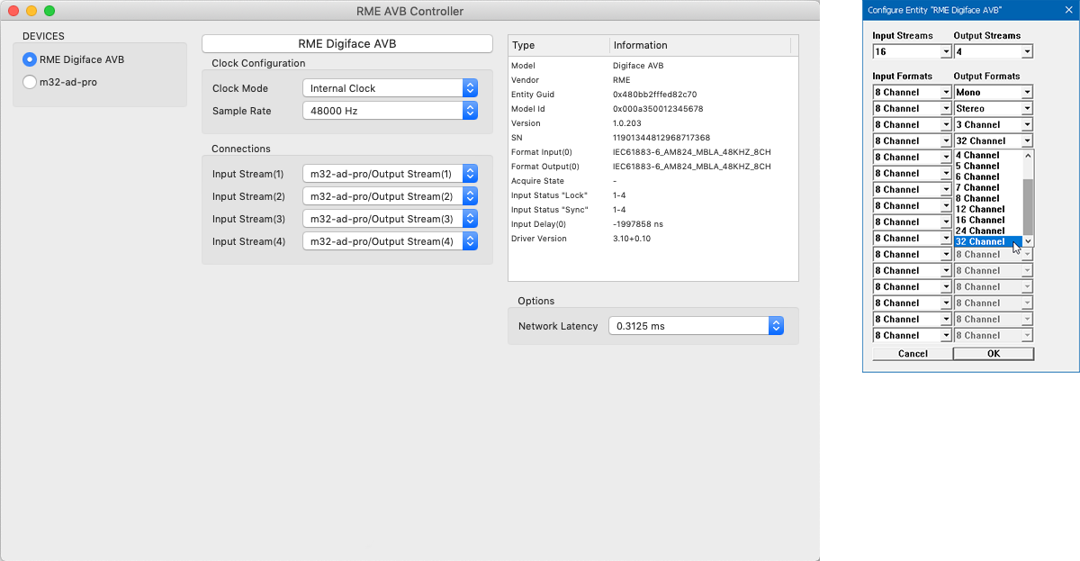Click the RME Digiface AVB device name field

point(346,43)
